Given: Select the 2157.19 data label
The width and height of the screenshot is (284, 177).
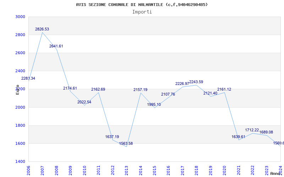Looking at the screenshot, I should pyautogui.click(x=140, y=90).
